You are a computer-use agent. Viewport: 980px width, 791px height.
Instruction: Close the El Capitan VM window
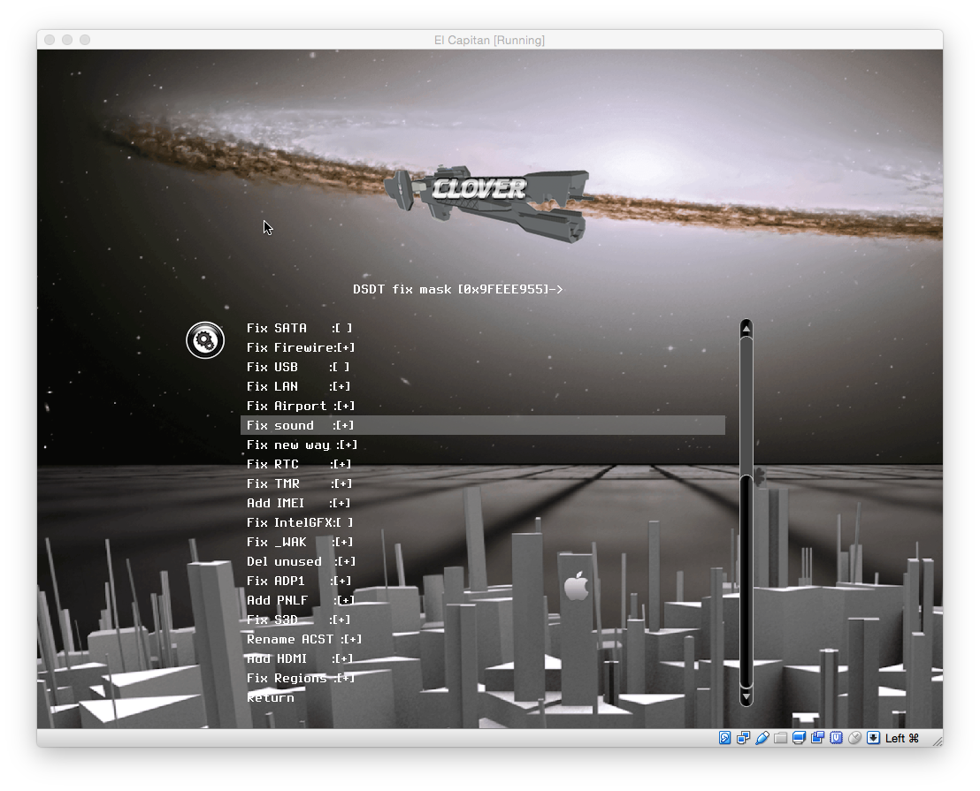coord(50,40)
